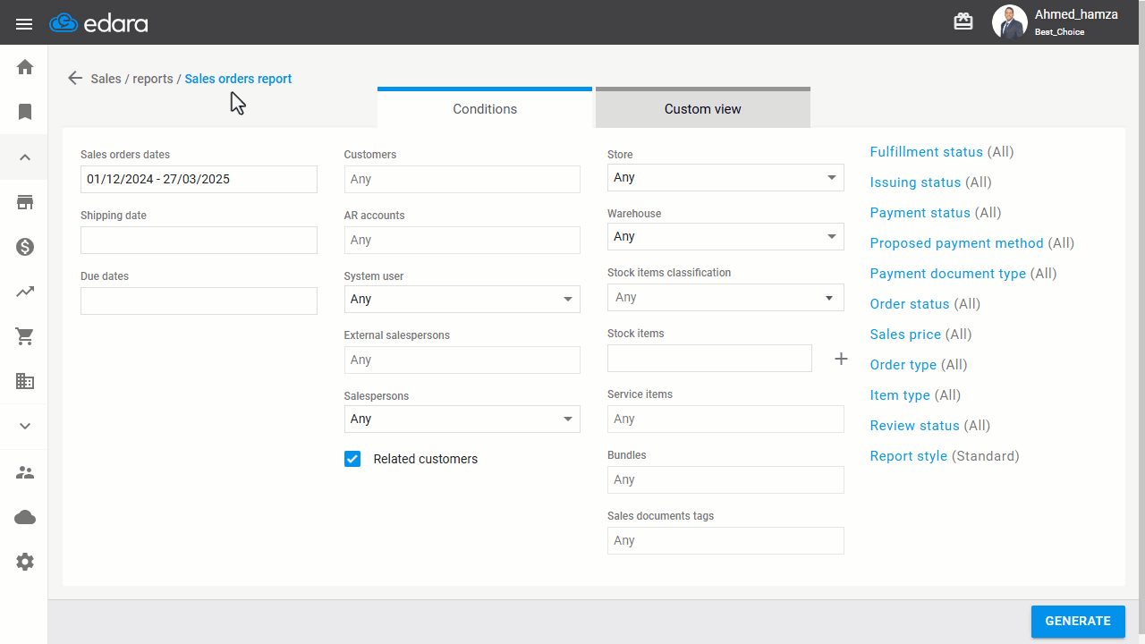This screenshot has width=1145, height=644.
Task: Open the System user dropdown
Action: pos(462,300)
